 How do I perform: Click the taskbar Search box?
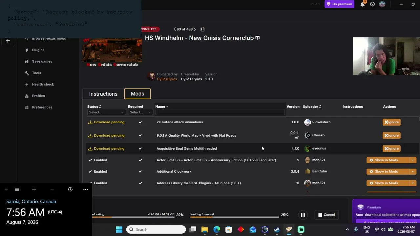pos(156,229)
